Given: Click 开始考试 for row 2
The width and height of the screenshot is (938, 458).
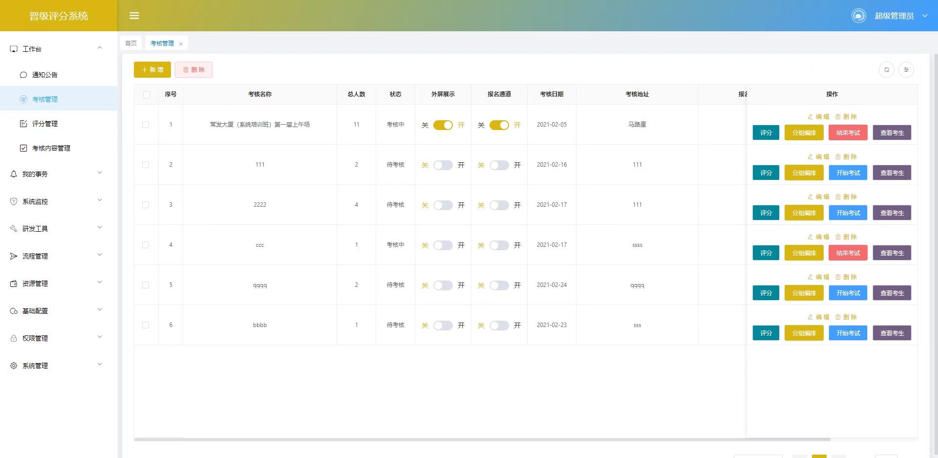Looking at the screenshot, I should coord(848,173).
